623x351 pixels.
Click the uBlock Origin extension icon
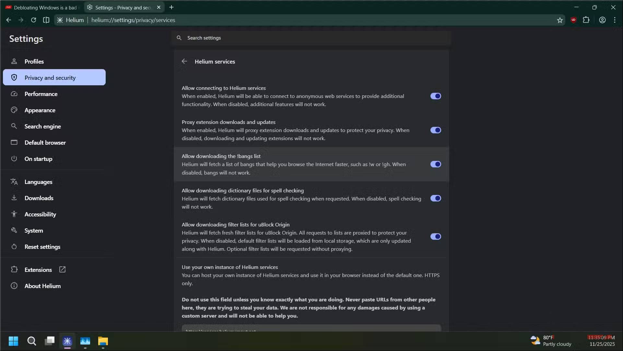573,20
